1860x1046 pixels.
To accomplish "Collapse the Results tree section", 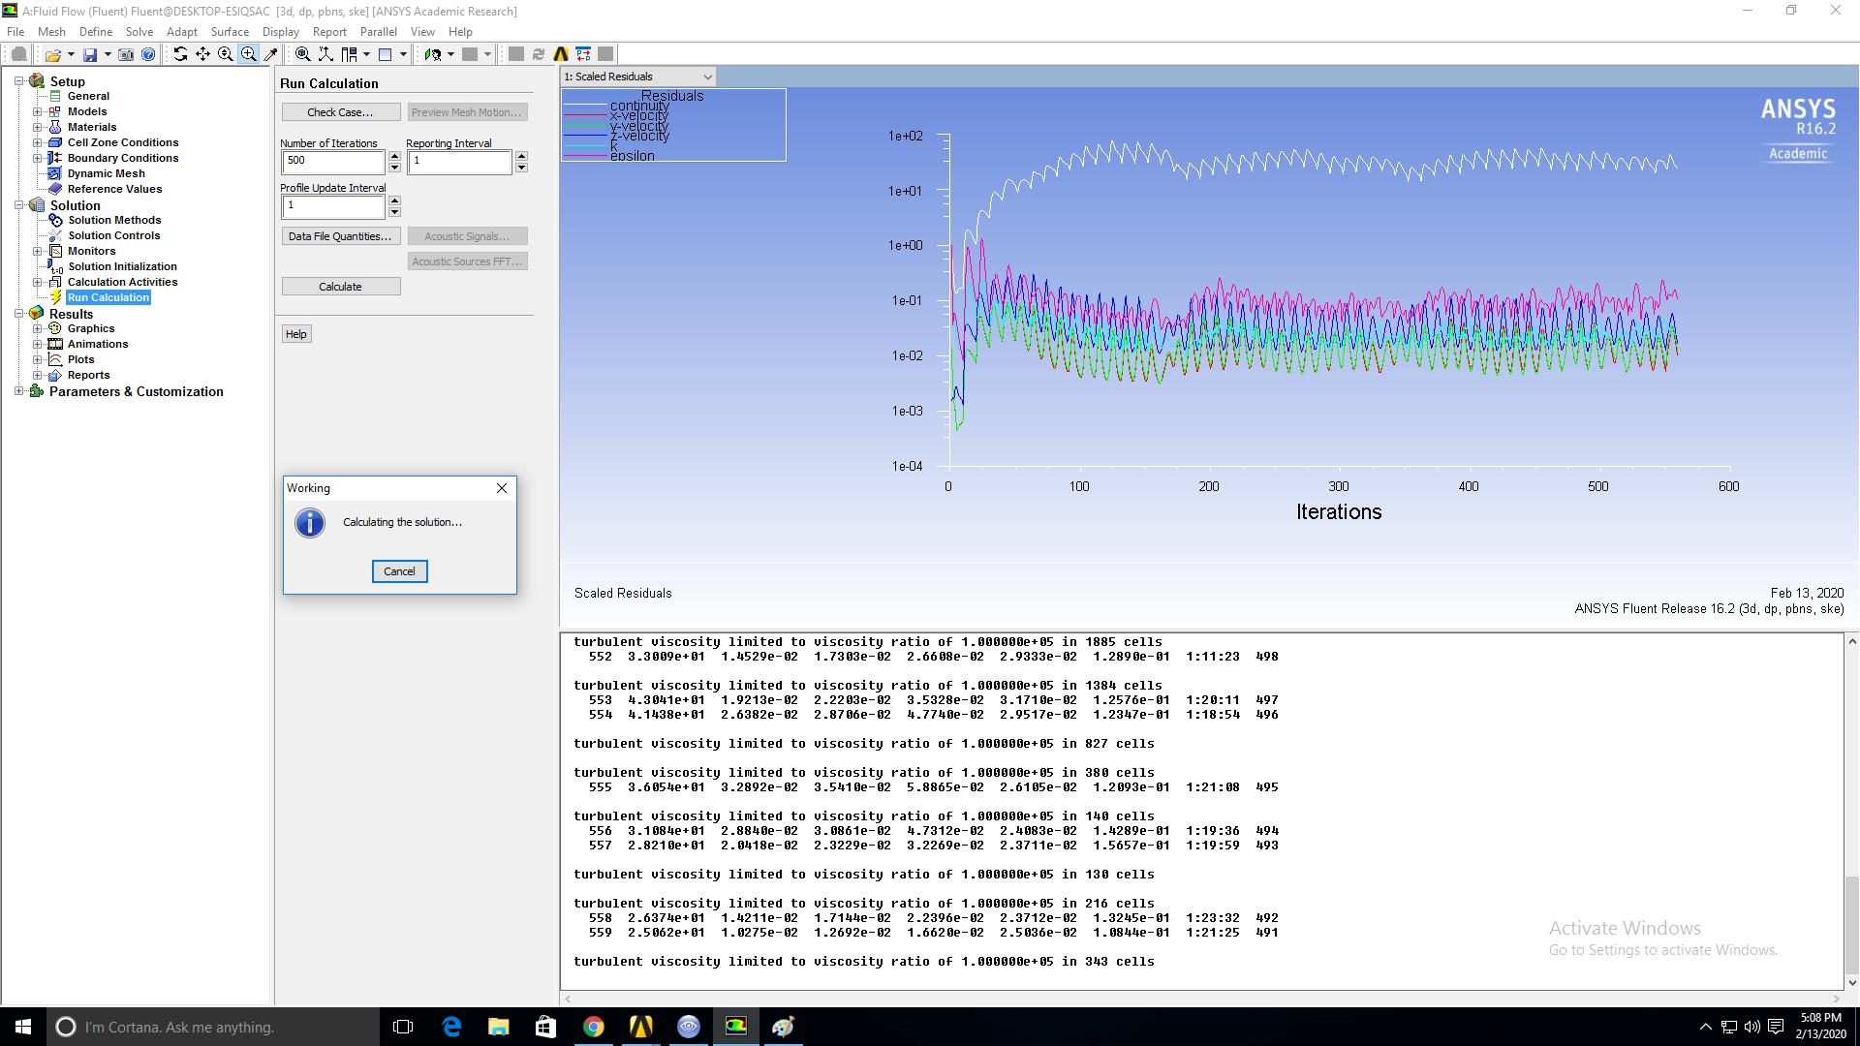I will (x=18, y=314).
